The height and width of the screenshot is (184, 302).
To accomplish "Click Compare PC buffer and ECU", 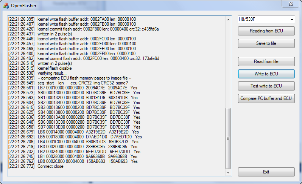I will coord(266,98).
